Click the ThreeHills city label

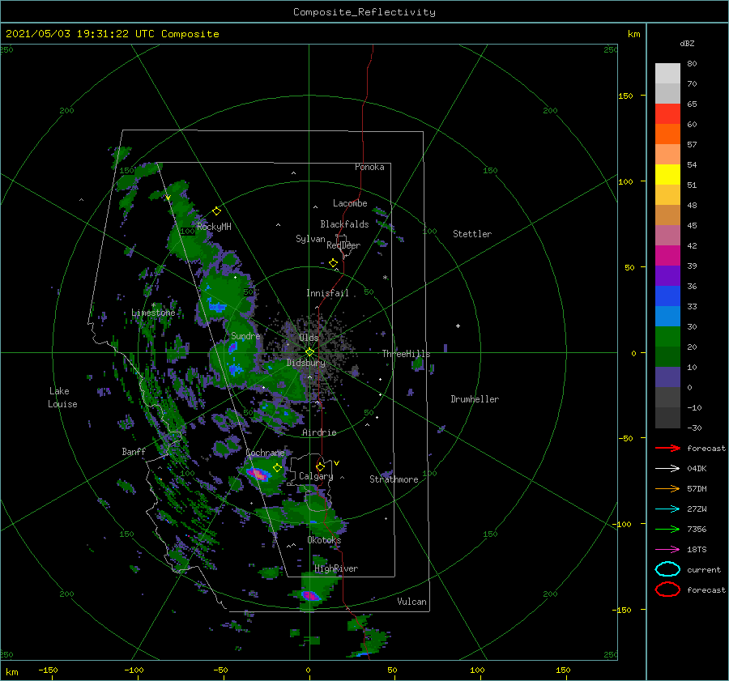tap(407, 354)
